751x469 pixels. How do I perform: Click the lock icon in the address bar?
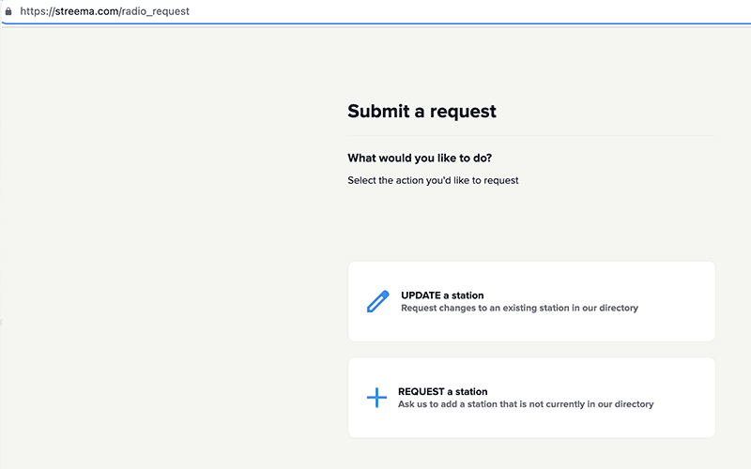(x=8, y=12)
